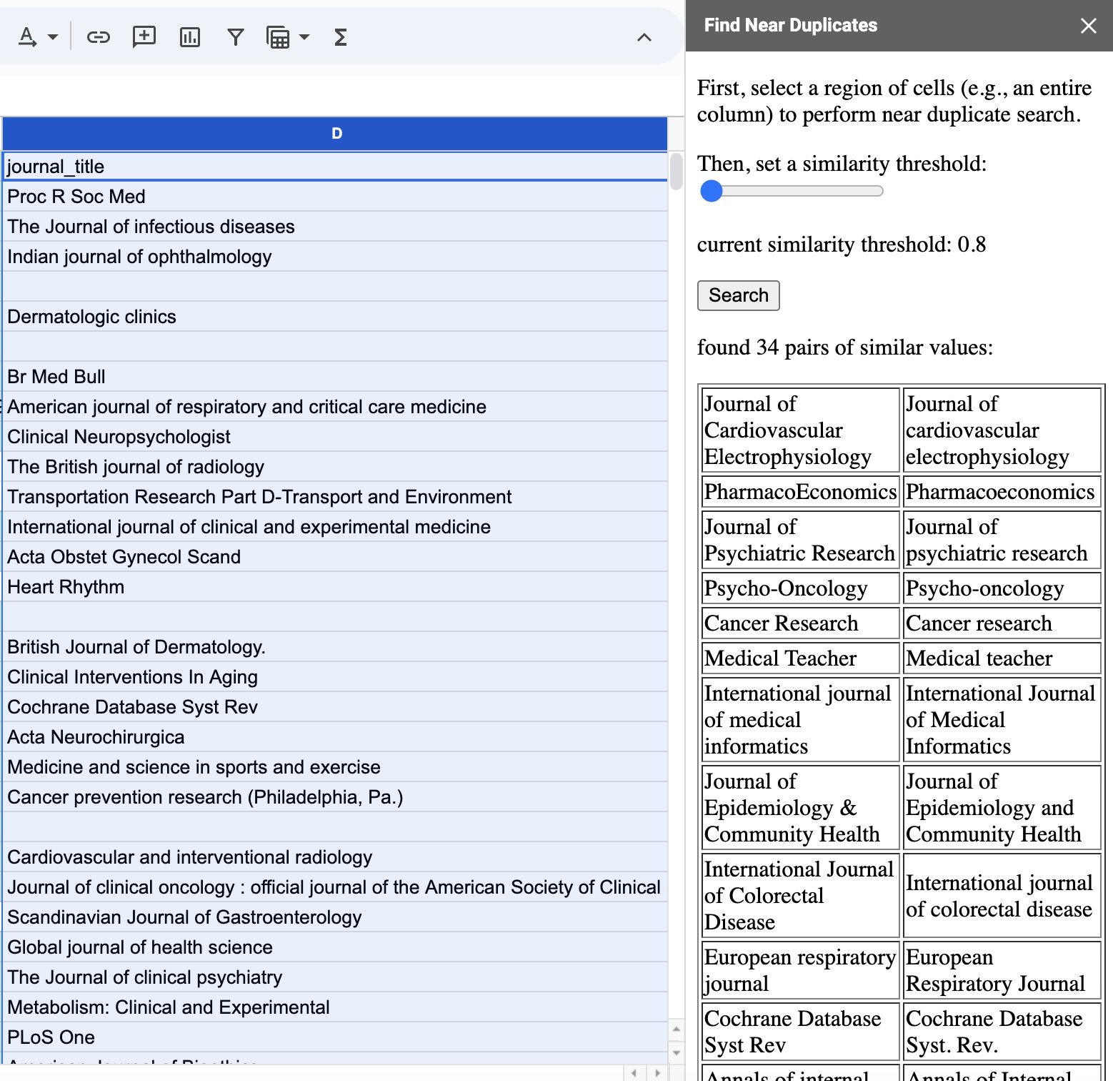1113x1081 pixels.
Task: Click the insert chart icon
Action: pos(190,37)
